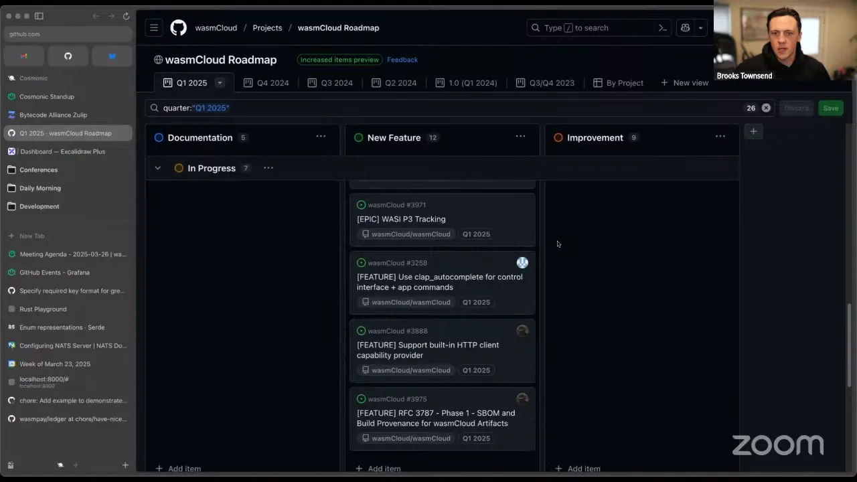Expand the Copilot dropdown arrow
The image size is (857, 482).
[x=700, y=27]
